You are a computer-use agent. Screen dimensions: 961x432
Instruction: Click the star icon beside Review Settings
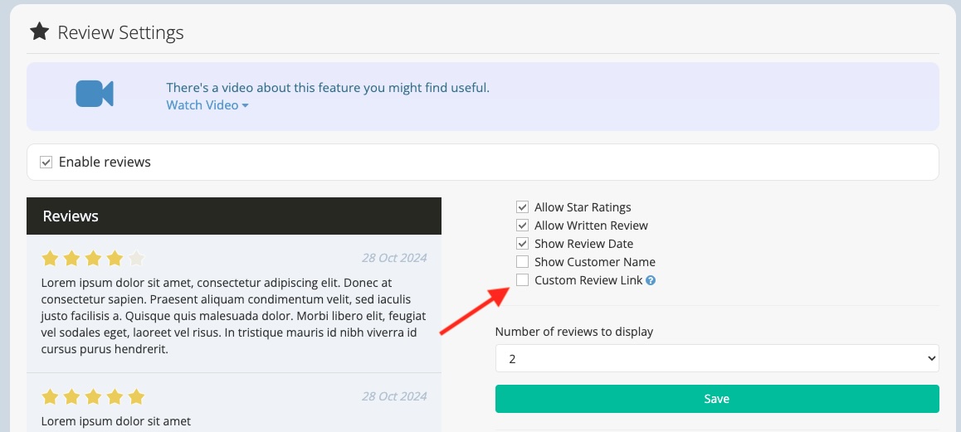[39, 32]
